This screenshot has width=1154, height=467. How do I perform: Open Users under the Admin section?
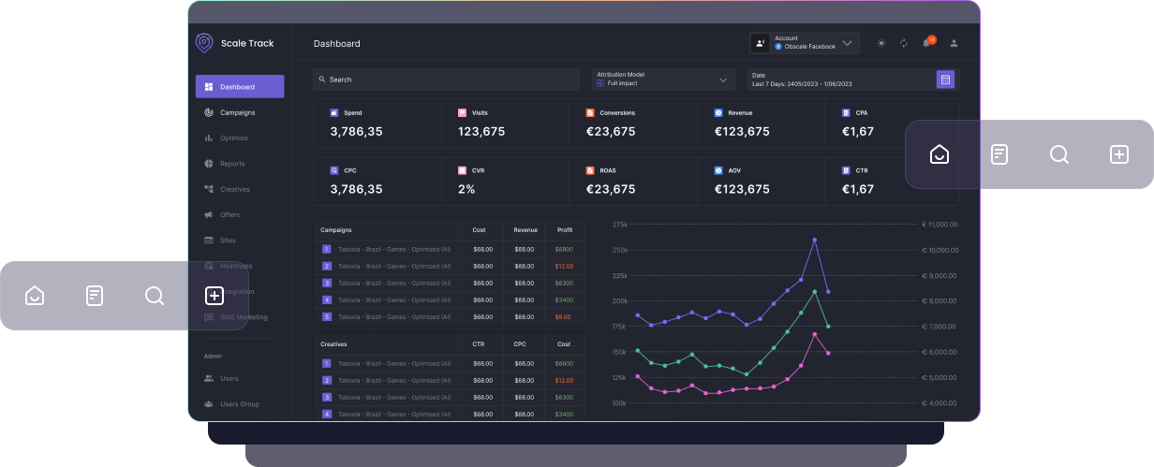click(x=229, y=379)
